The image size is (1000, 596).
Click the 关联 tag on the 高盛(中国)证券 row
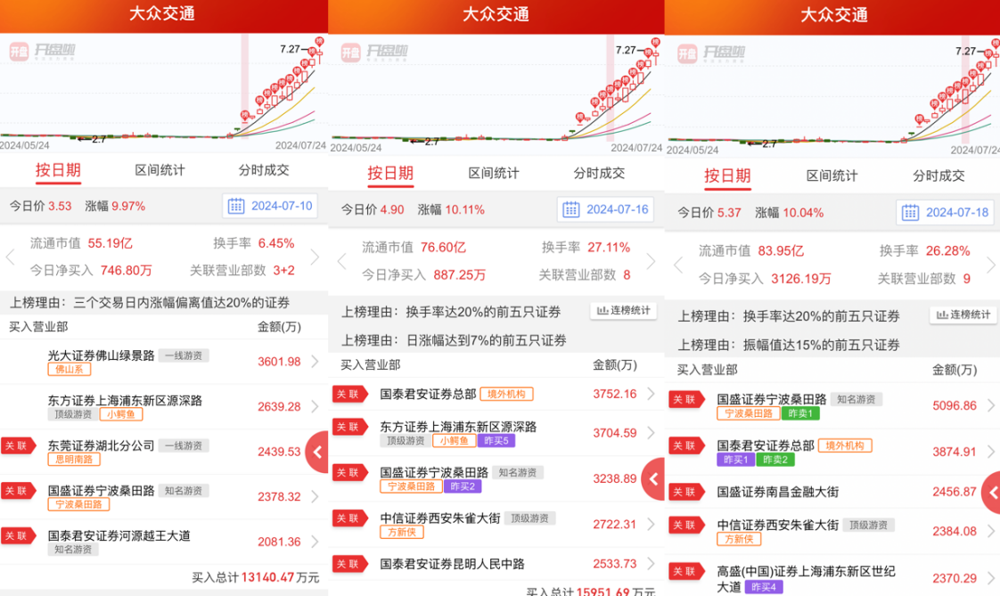pos(687,571)
